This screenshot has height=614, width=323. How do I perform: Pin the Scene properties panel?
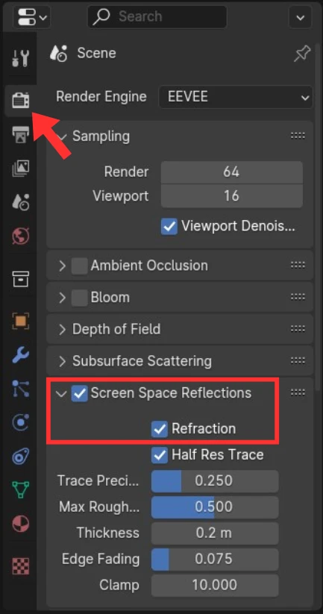[302, 54]
